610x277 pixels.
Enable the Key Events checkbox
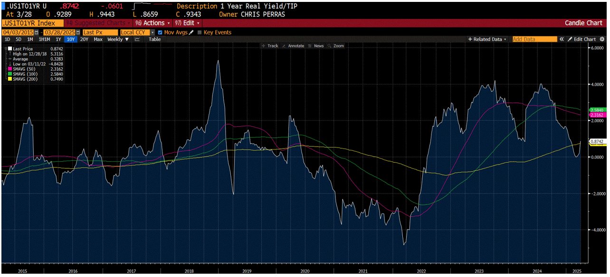[x=199, y=32]
